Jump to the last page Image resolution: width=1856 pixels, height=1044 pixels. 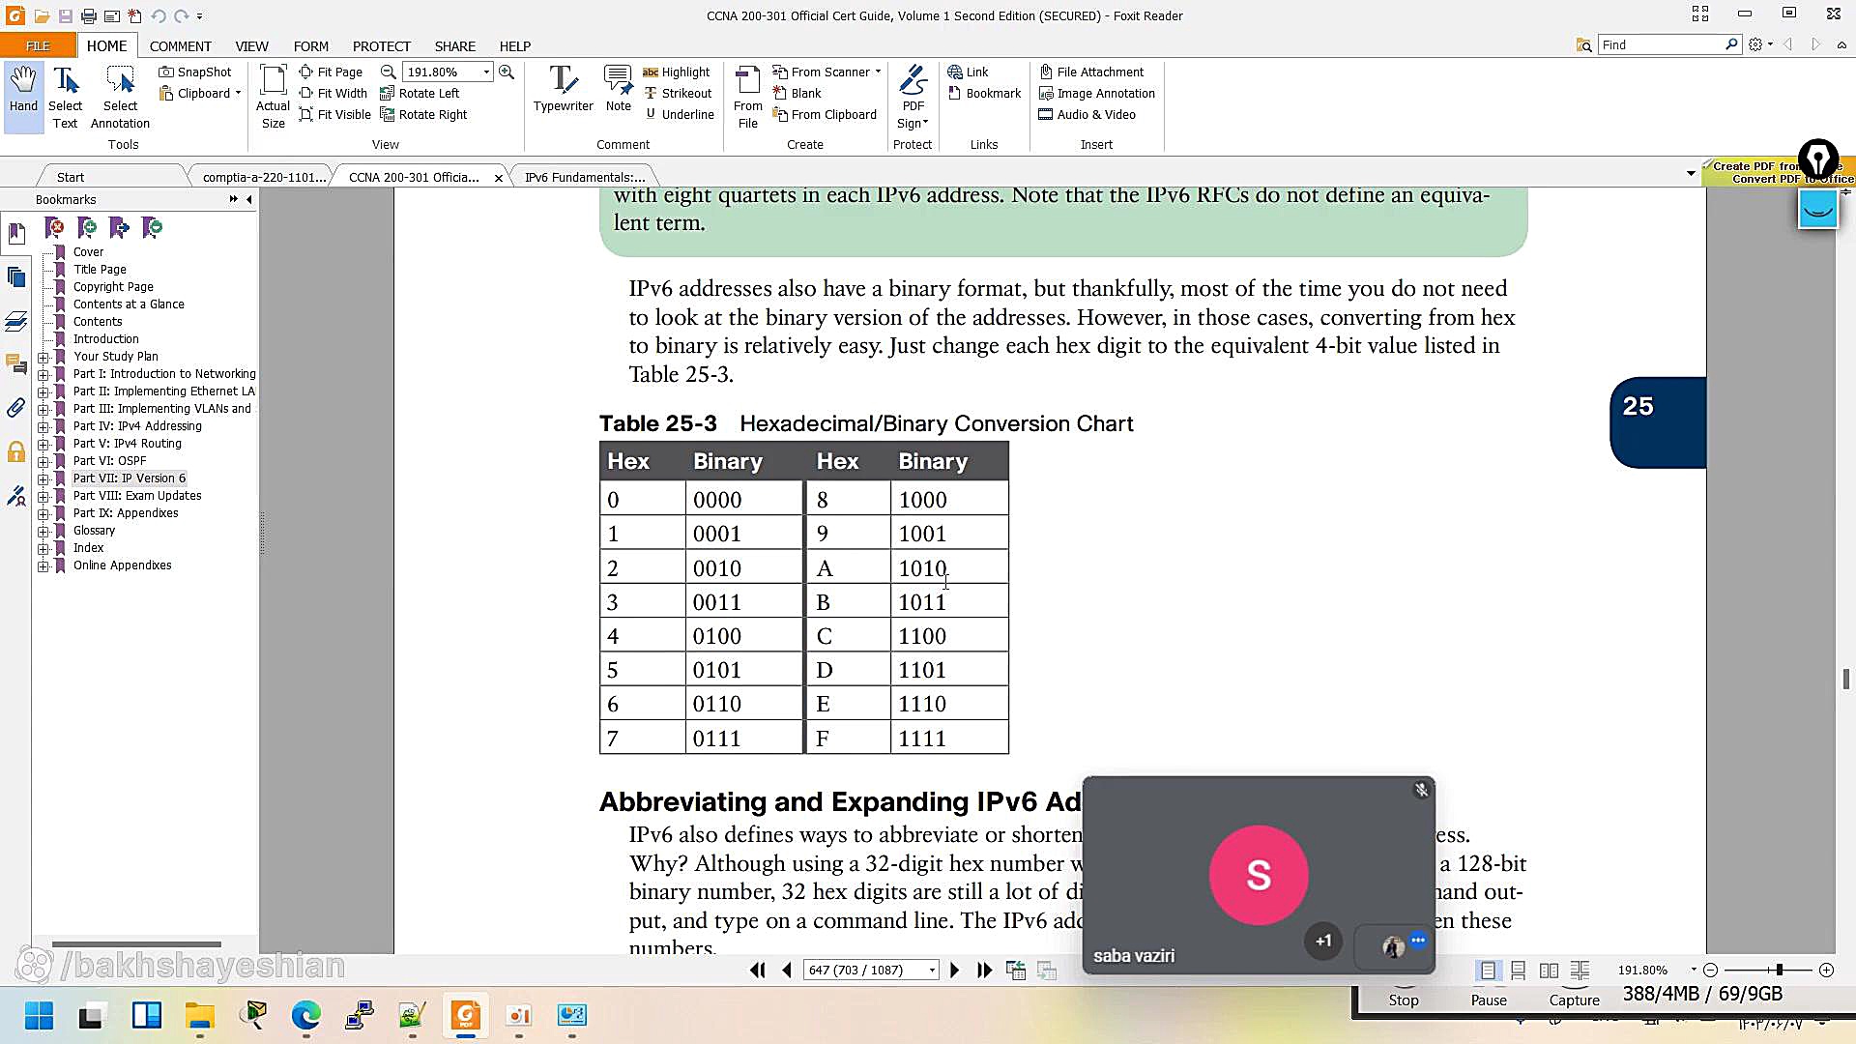coord(985,970)
